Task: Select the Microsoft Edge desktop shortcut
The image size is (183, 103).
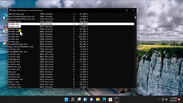Action: 5,19
